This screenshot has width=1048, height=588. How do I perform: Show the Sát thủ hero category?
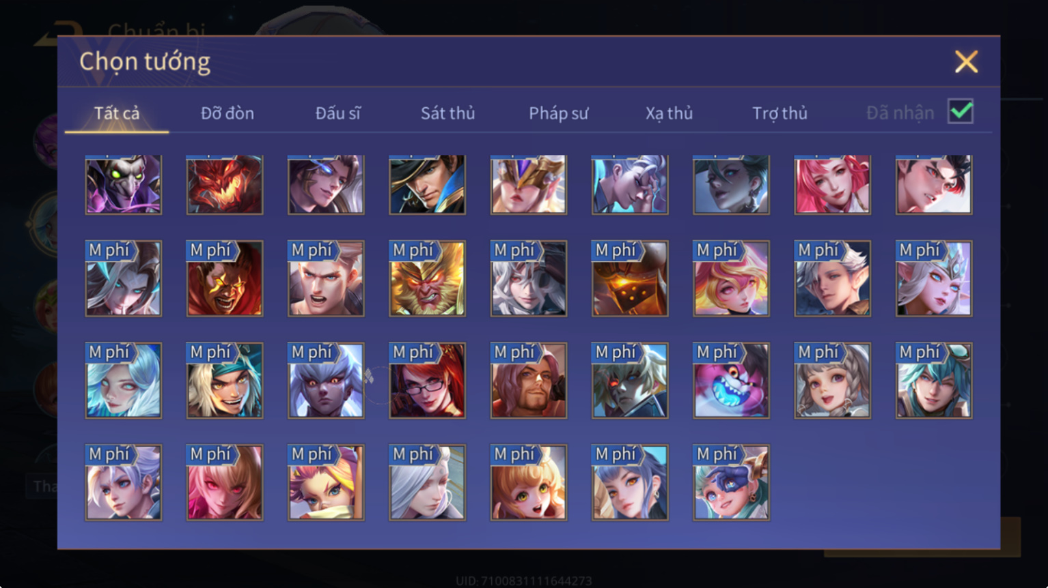[x=448, y=113]
